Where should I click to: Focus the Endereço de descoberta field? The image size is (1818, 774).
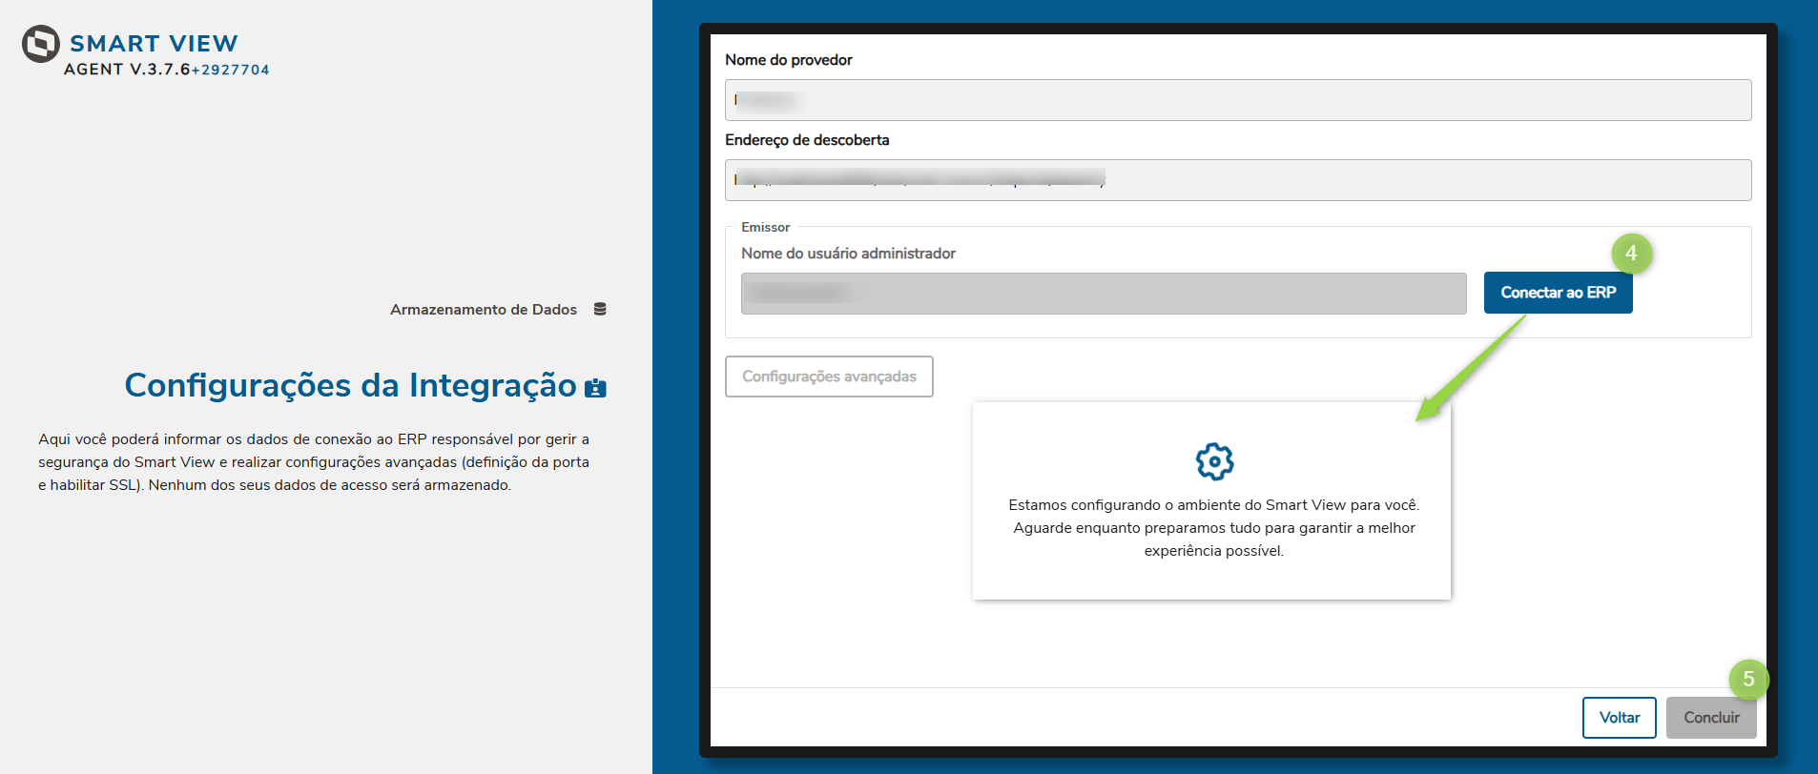point(1238,180)
